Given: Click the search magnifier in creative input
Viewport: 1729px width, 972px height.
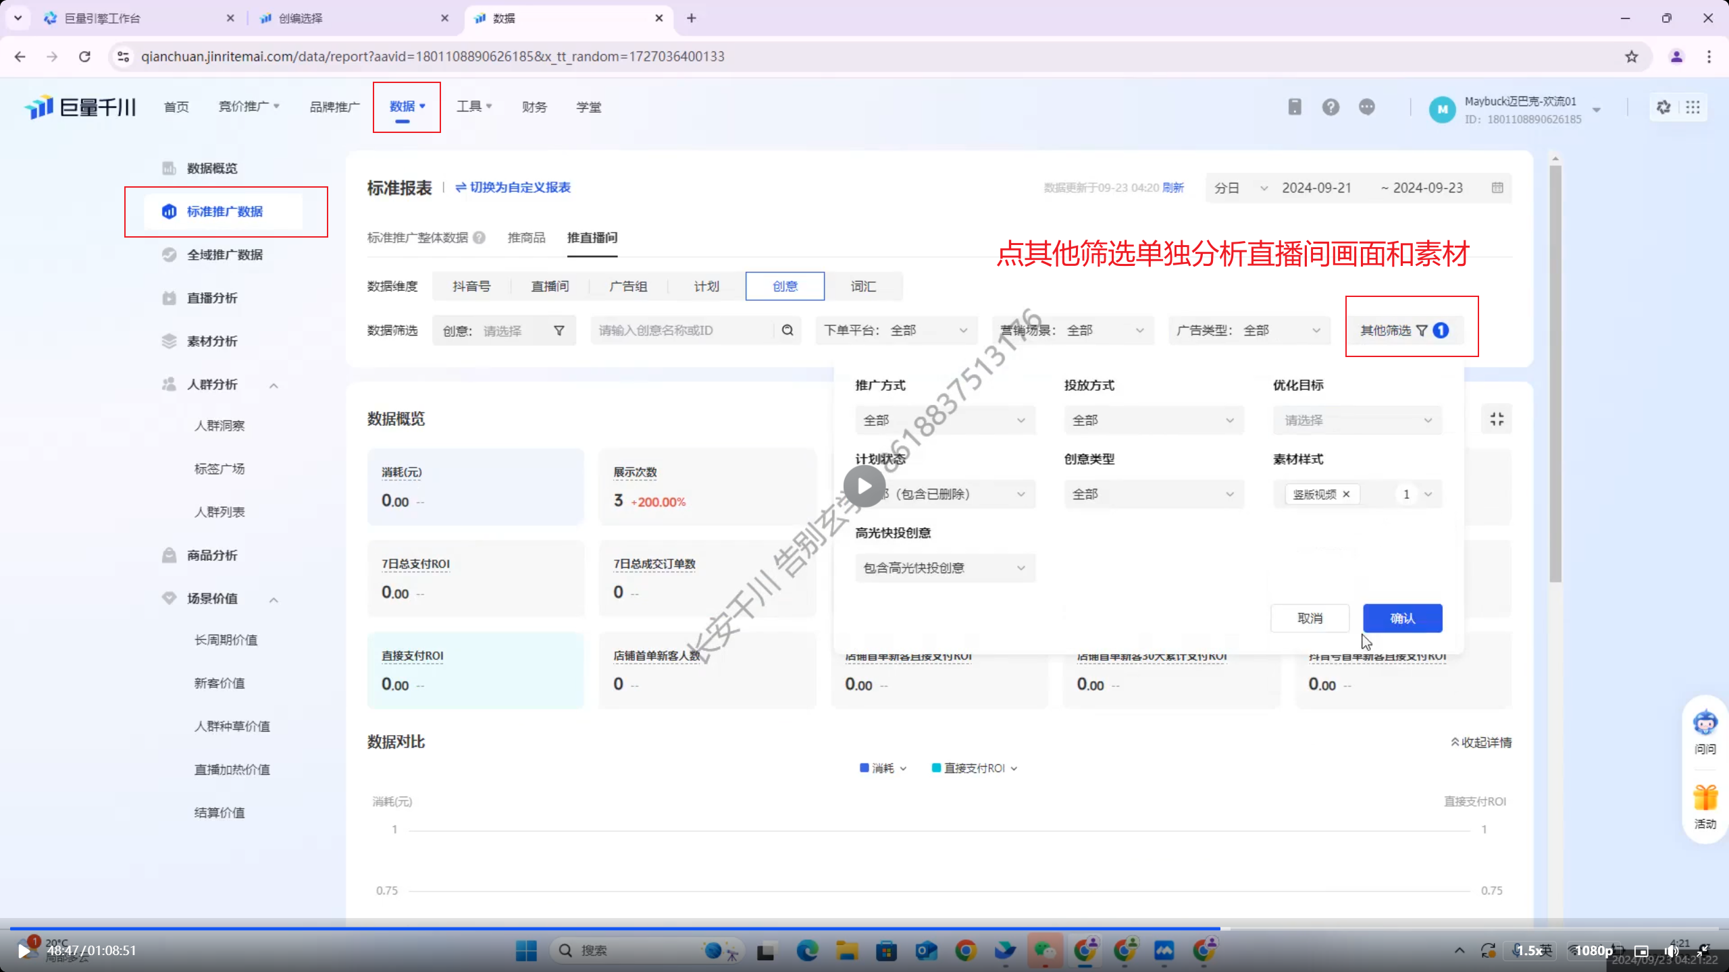Looking at the screenshot, I should click(x=788, y=330).
